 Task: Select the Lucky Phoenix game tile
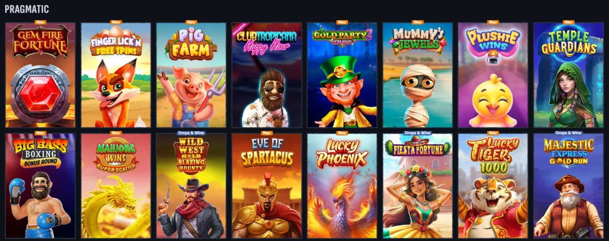pyautogui.click(x=342, y=186)
